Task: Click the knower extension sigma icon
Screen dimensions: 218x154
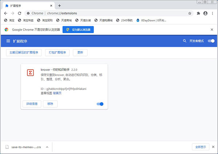Action: [30, 72]
